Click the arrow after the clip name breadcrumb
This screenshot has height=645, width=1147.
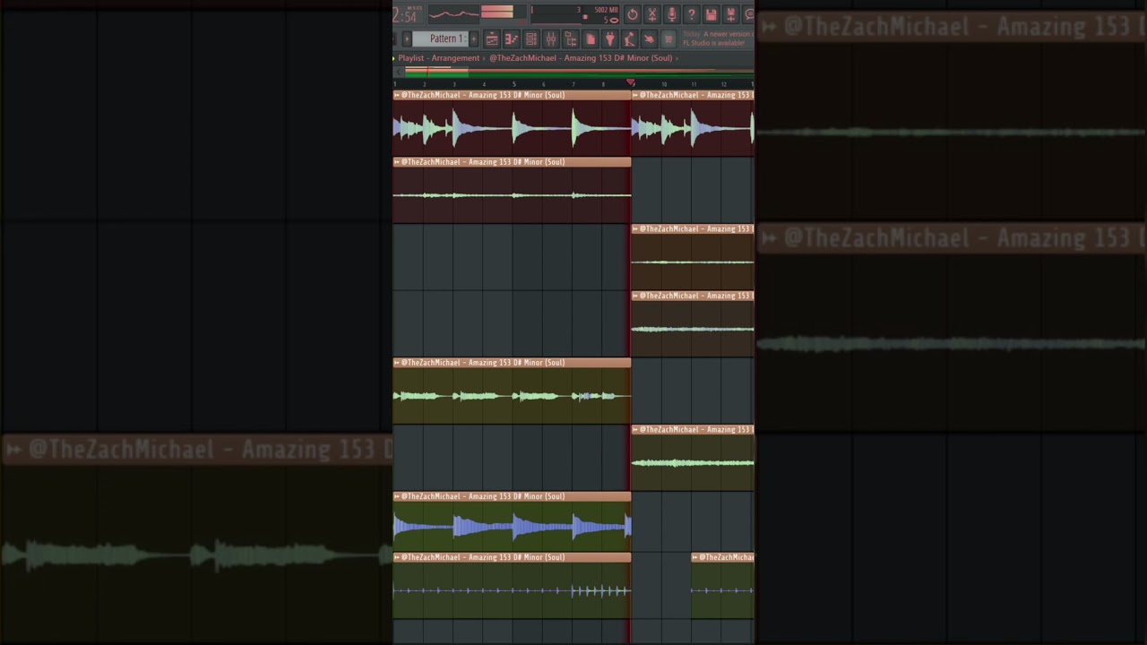coord(677,58)
